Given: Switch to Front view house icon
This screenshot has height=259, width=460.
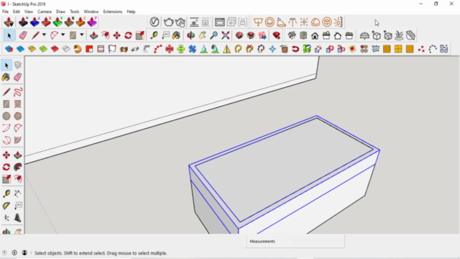Looking at the screenshot, I should (315, 35).
